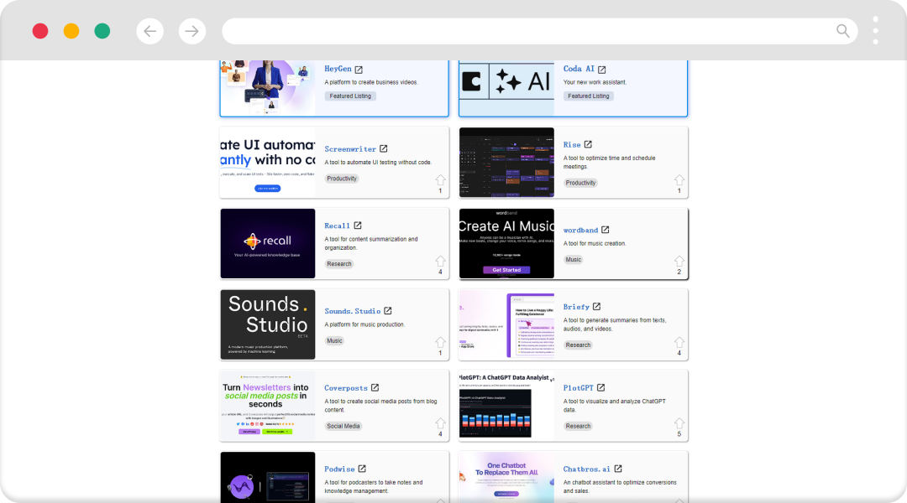Click inside the browser address bar
This screenshot has height=503, width=907.
point(539,31)
